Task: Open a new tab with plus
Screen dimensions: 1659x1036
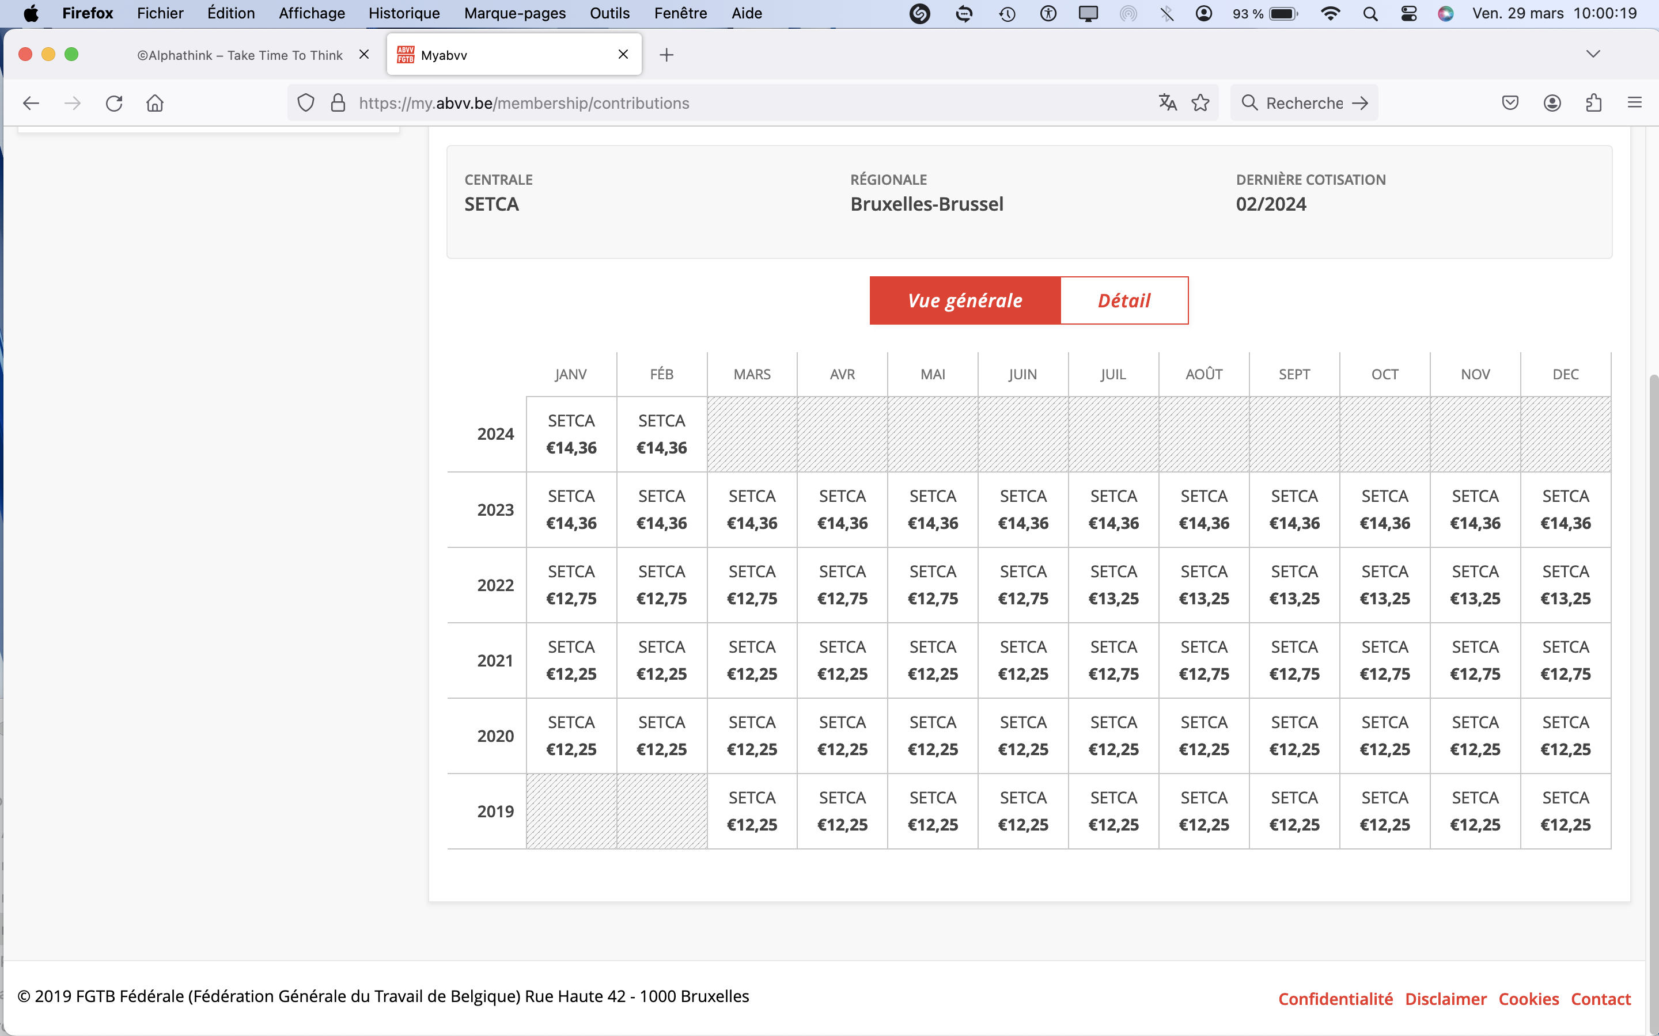Action: tap(666, 55)
